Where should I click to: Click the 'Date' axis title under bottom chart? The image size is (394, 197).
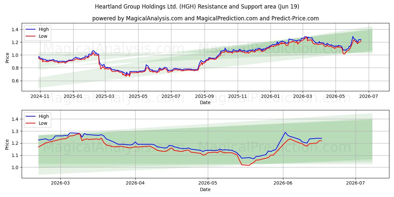click(x=205, y=189)
